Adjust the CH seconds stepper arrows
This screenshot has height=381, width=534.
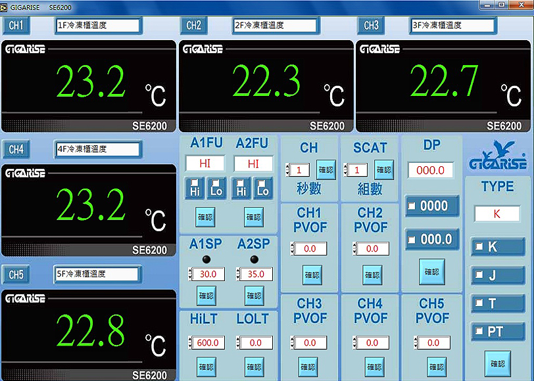coord(288,169)
